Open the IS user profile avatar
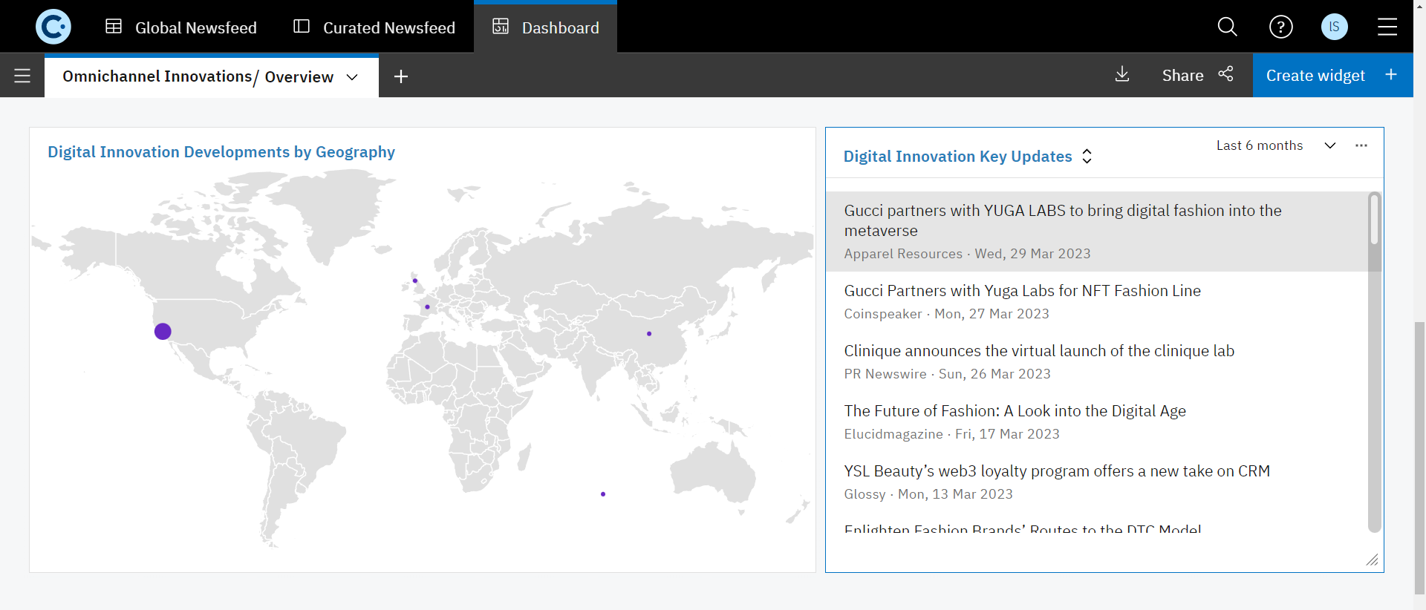The height and width of the screenshot is (610, 1426). tap(1334, 27)
